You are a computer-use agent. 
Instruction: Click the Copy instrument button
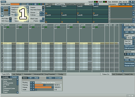[x=128, y=4]
